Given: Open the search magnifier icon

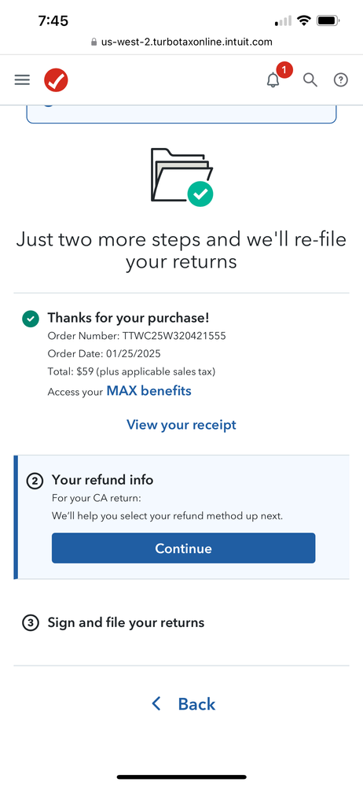Looking at the screenshot, I should (310, 79).
